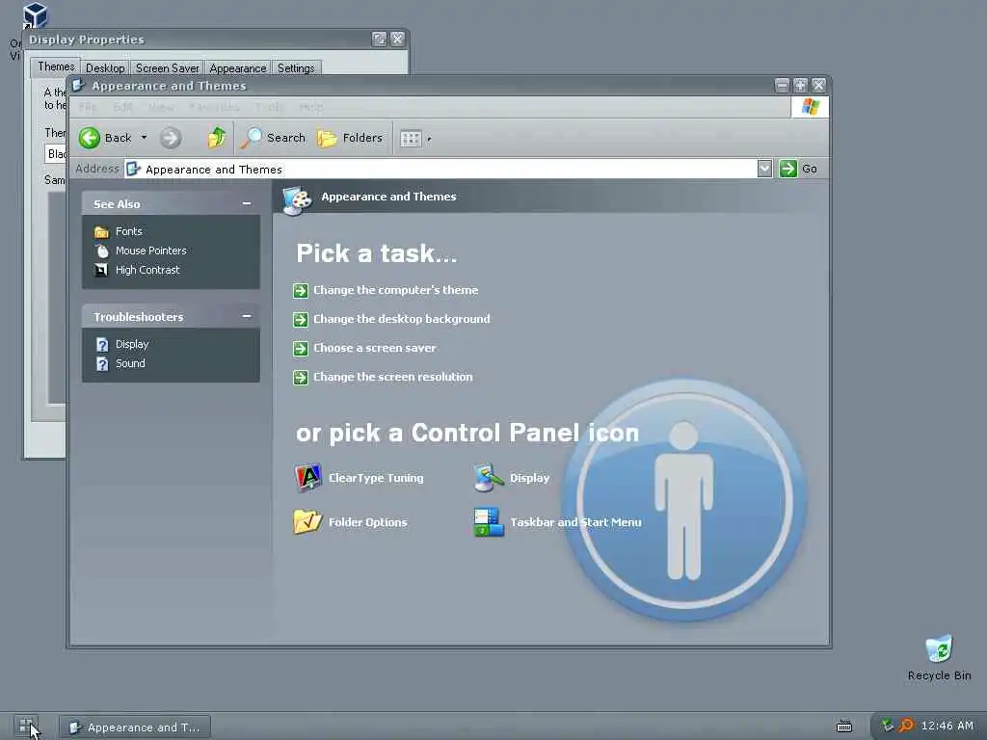Expand the Address bar dropdown
987x740 pixels.
click(x=764, y=169)
